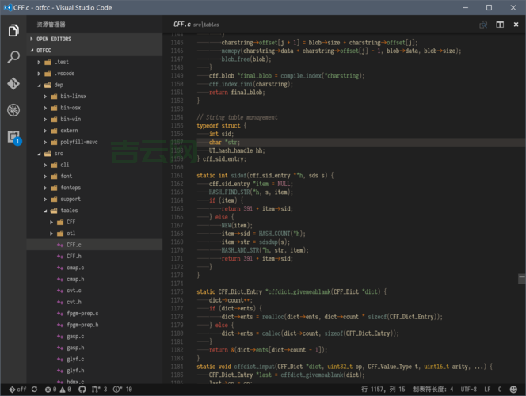Expand the otl folder under tables
Image resolution: width=526 pixels, height=396 pixels.
coord(71,234)
